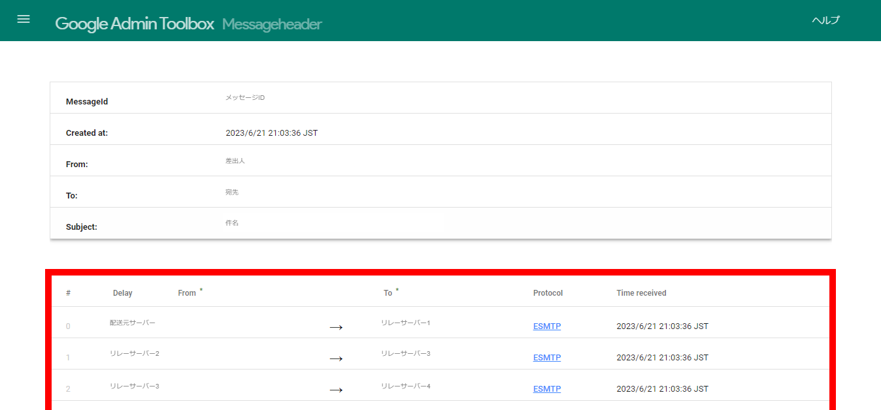Select the リレーサーバー4 destination cell

tap(406, 386)
